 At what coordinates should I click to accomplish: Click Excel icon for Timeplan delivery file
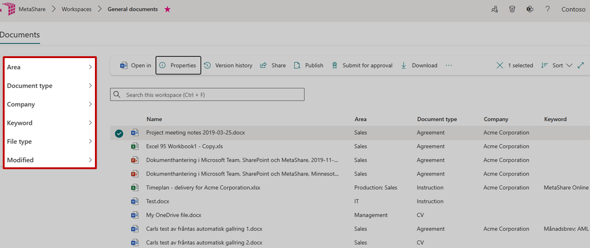135,188
